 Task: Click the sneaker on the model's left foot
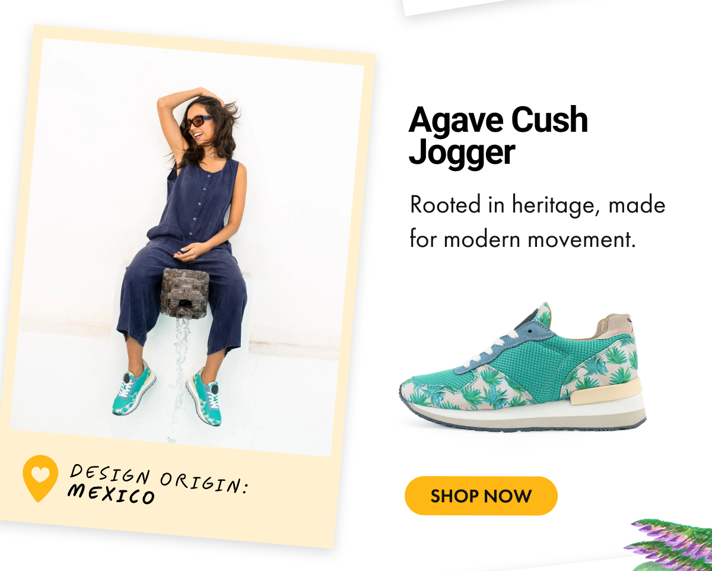coord(204,396)
